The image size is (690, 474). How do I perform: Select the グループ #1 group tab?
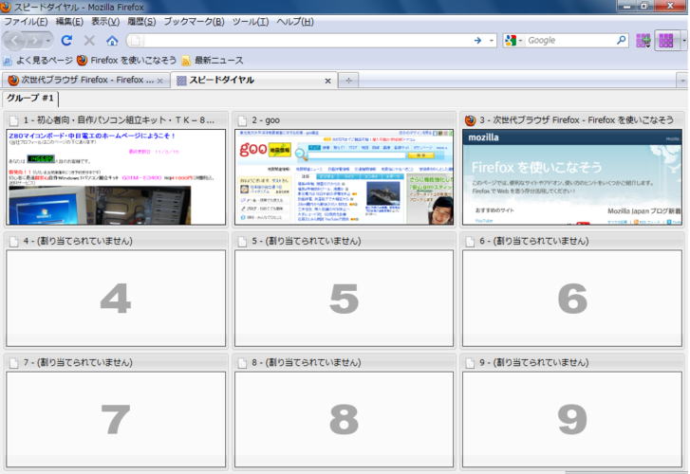(30, 98)
